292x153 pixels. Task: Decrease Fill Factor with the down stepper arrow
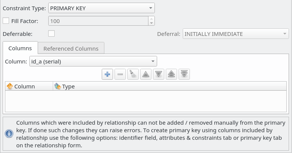pos(151,23)
